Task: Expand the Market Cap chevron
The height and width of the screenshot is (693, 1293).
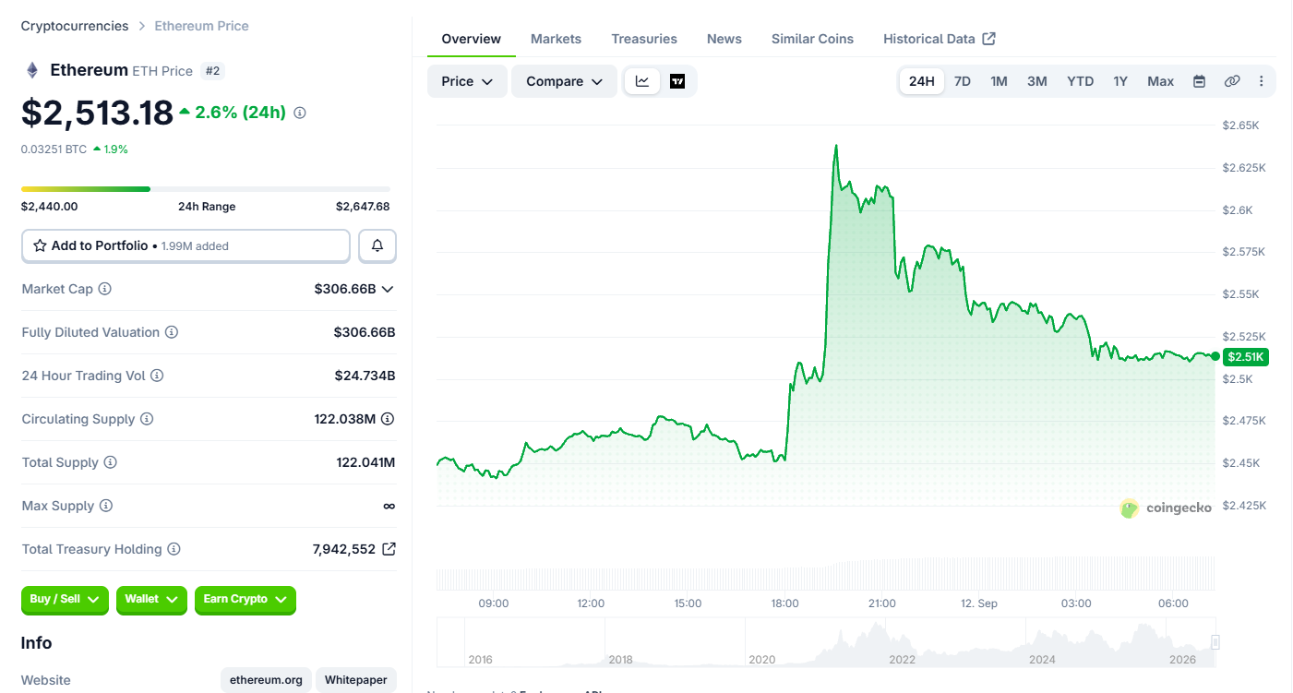Action: tap(388, 289)
